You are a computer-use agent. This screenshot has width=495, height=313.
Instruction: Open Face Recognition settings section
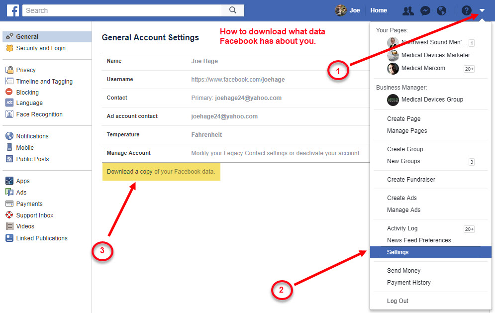(x=39, y=114)
